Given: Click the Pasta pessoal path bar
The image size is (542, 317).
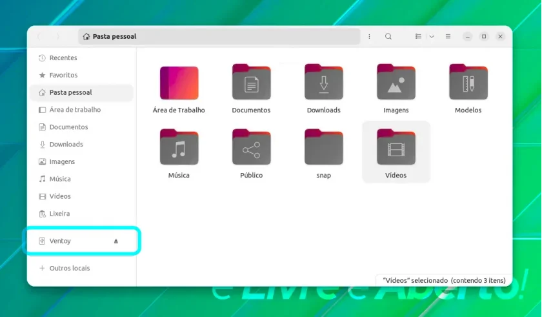Looking at the screenshot, I should tap(219, 36).
